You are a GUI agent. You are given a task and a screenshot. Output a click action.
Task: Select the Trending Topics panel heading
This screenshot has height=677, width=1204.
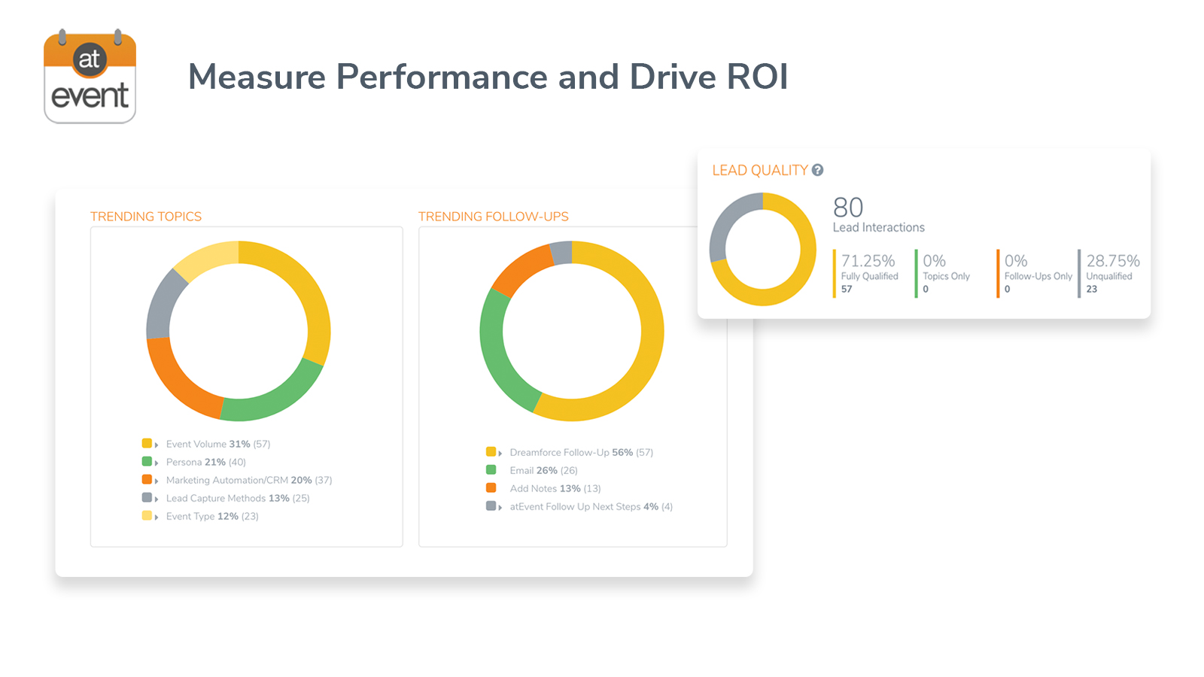146,217
